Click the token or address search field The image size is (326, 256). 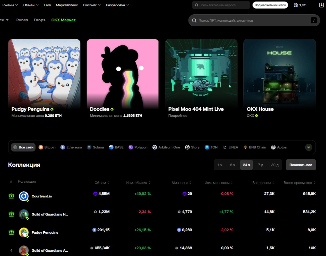pyautogui.click(x=221, y=5)
